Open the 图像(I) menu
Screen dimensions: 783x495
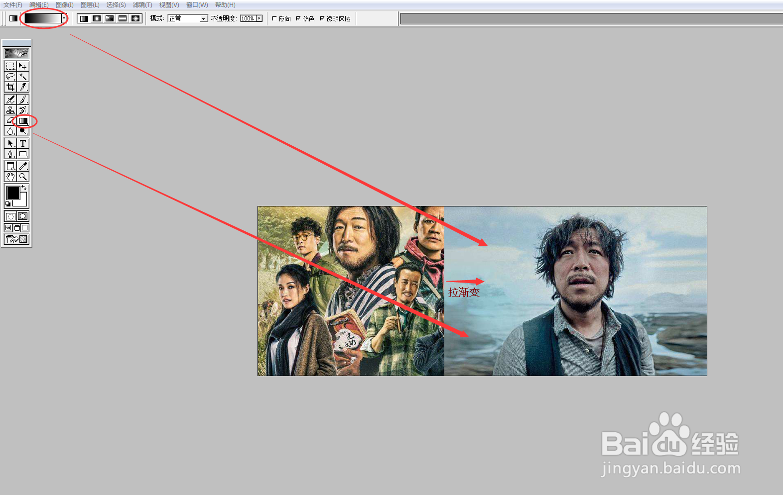click(65, 5)
